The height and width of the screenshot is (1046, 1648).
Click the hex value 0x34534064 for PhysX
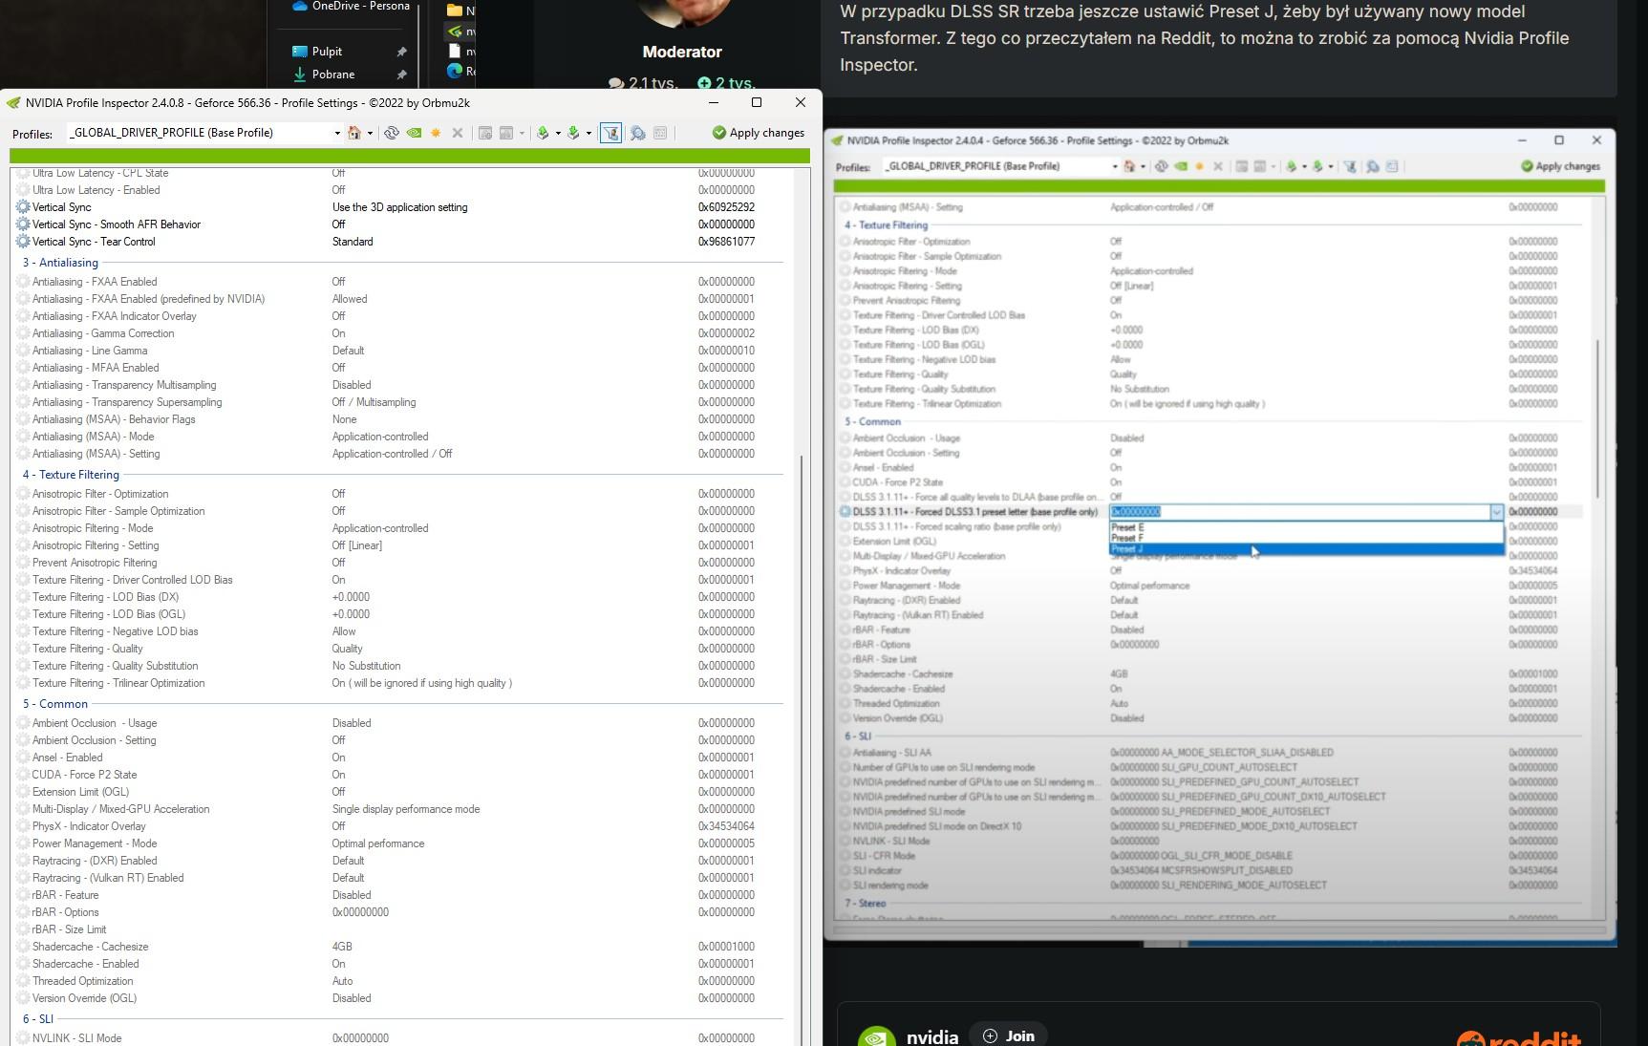(x=726, y=826)
